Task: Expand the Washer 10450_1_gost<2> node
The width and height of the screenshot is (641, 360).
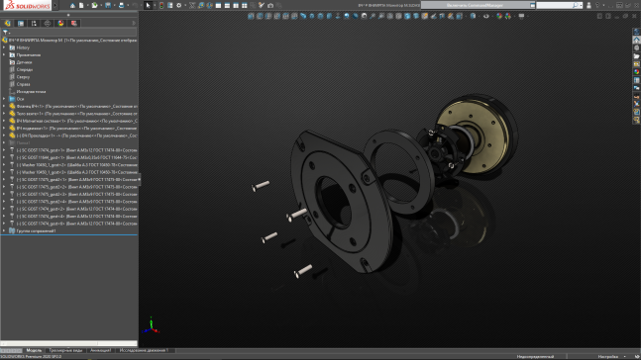Action: tap(4, 165)
